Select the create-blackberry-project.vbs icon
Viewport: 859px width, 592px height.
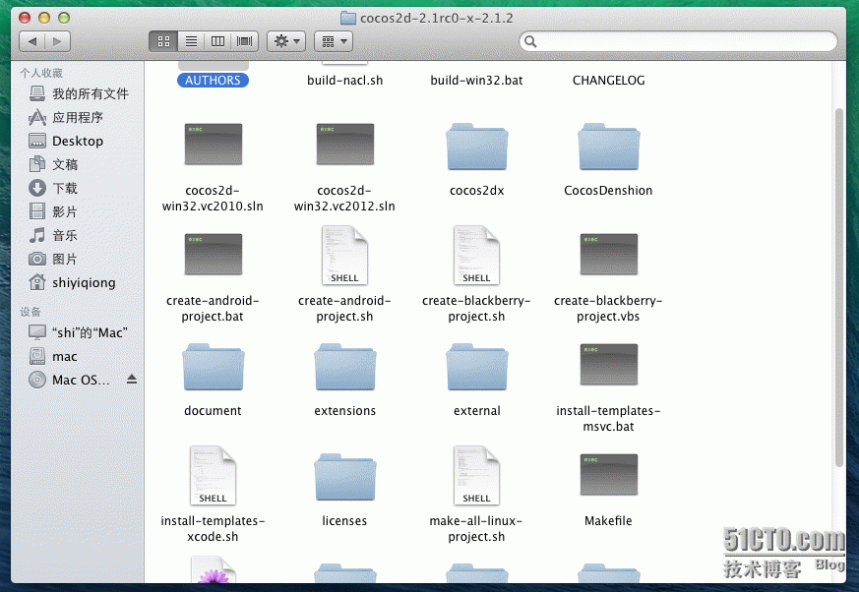tap(609, 254)
